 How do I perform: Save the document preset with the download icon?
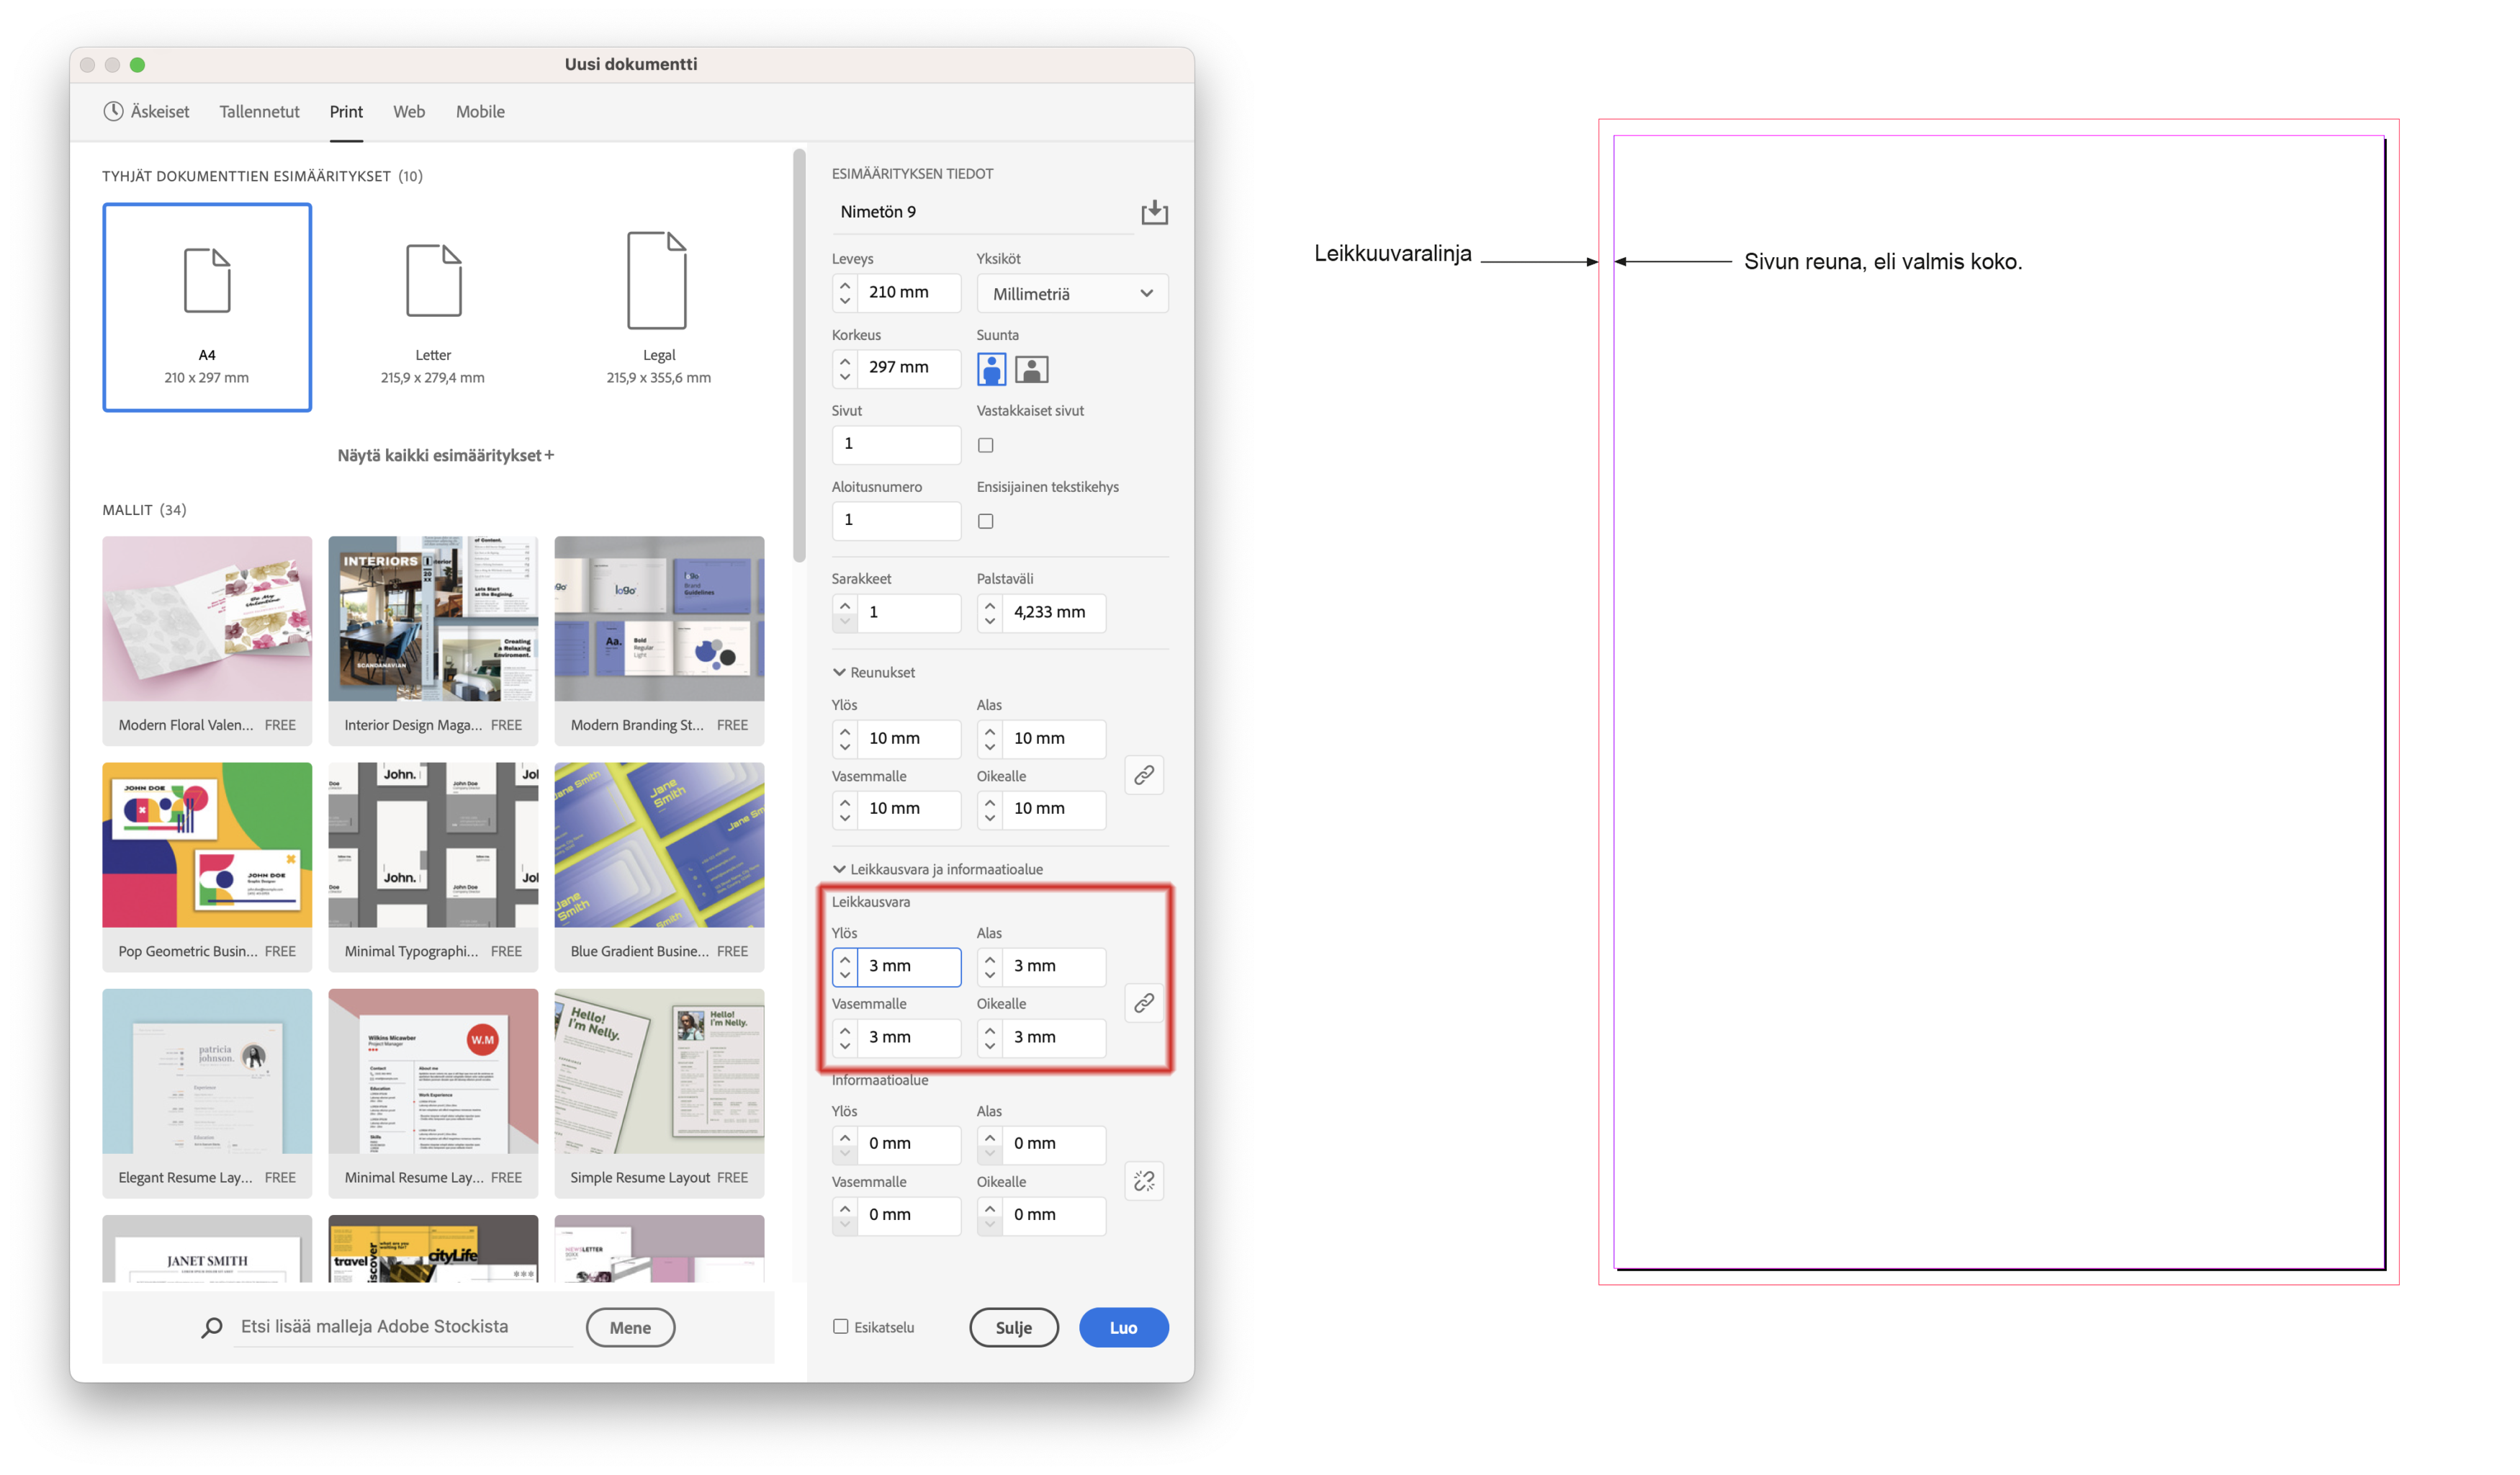click(1154, 212)
